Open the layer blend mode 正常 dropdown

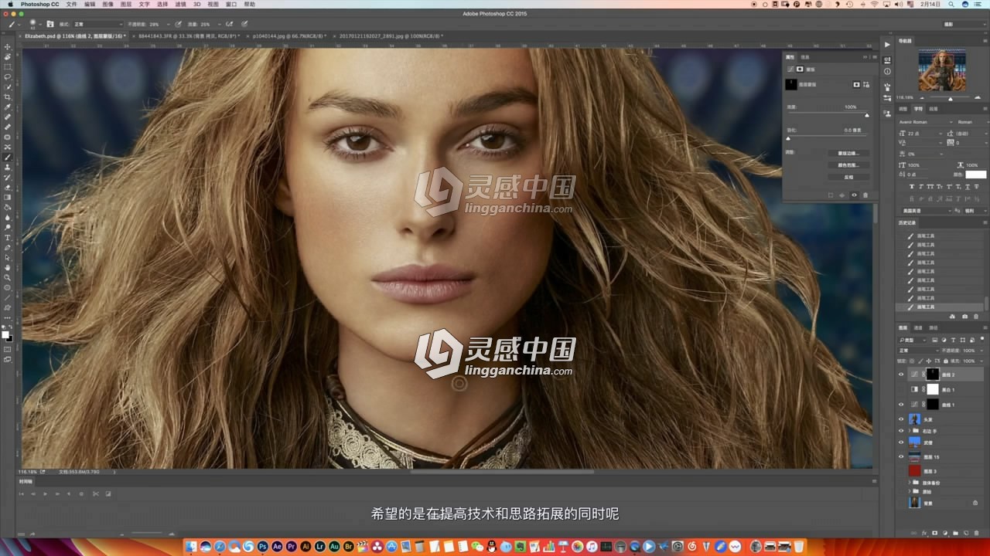coord(917,351)
